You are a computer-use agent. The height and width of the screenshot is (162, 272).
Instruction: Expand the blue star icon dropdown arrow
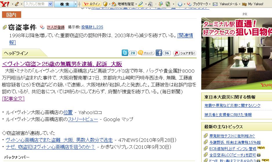tap(184, 4)
